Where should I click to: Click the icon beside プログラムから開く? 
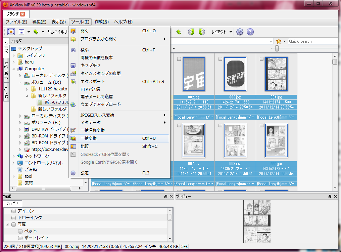[73, 39]
